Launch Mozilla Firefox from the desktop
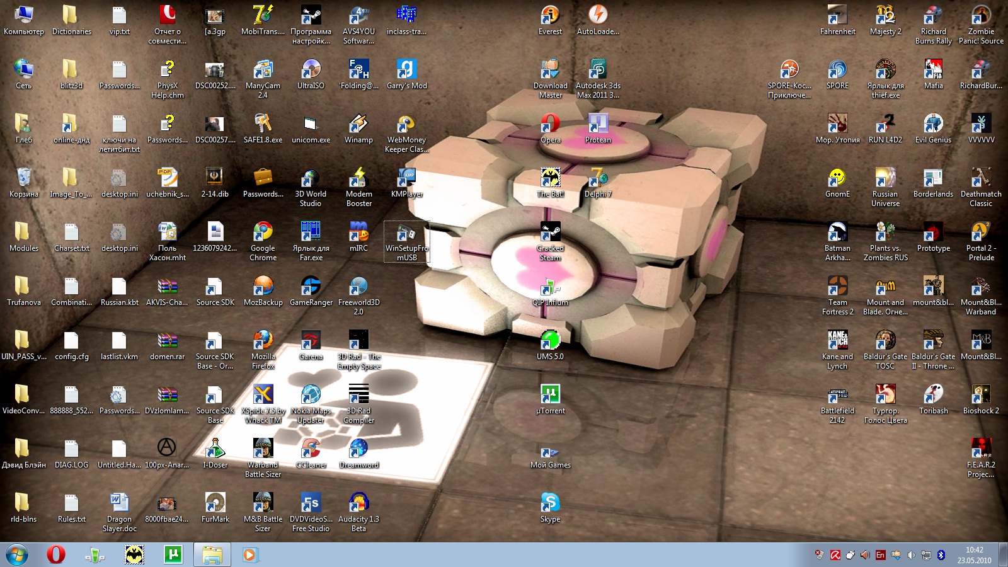Viewport: 1008px width, 567px height. tap(263, 341)
